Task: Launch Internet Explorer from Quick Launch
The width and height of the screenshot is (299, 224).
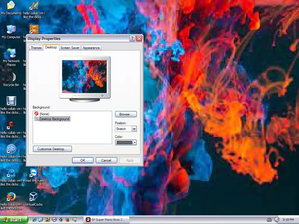Action: point(34,220)
